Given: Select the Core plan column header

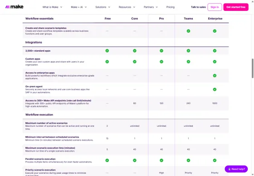Looking at the screenshot, I should [134, 19].
